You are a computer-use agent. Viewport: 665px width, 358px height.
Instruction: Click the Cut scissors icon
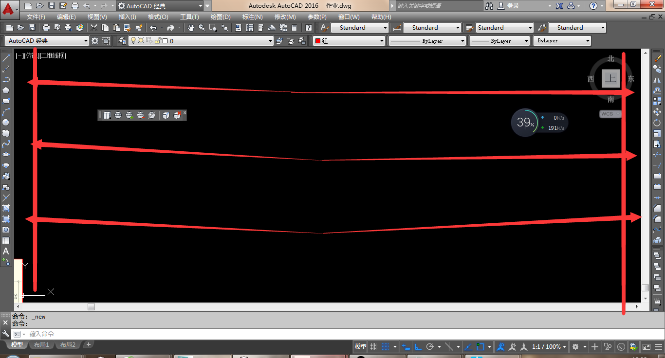[94, 28]
